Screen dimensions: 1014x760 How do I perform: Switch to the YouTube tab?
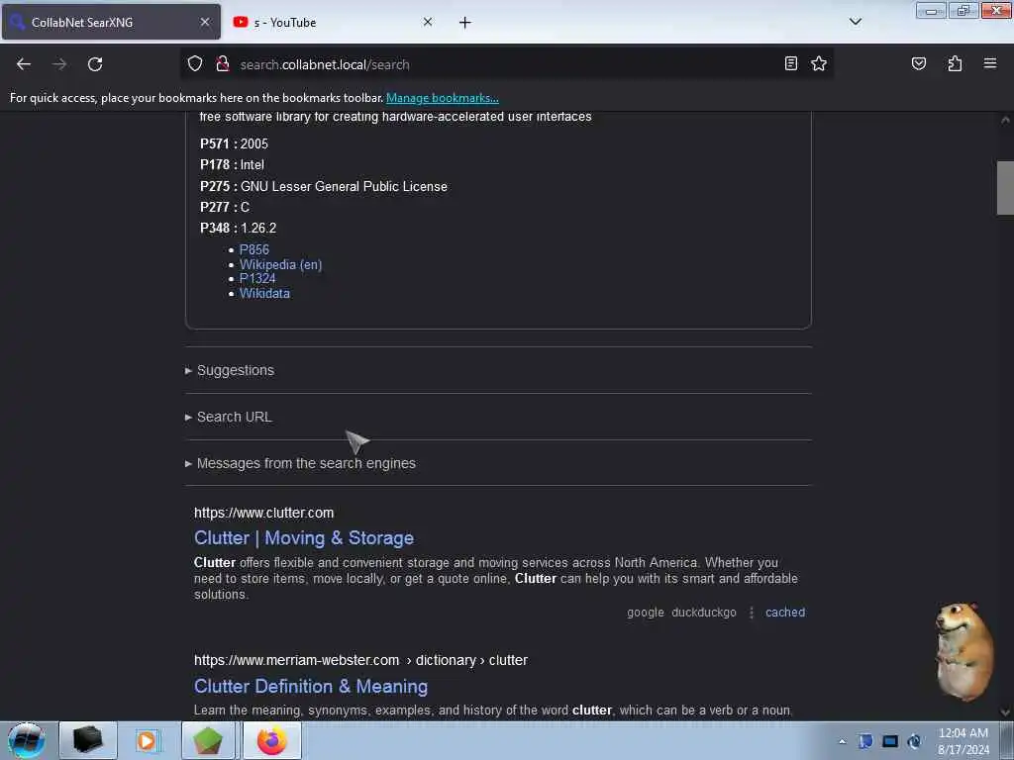click(333, 22)
